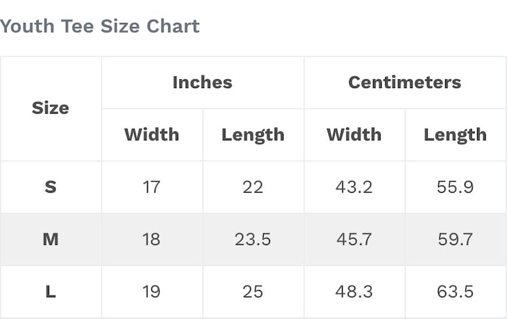Click the 43.2 centimeter width cell
The width and height of the screenshot is (507, 319).
coord(354,187)
